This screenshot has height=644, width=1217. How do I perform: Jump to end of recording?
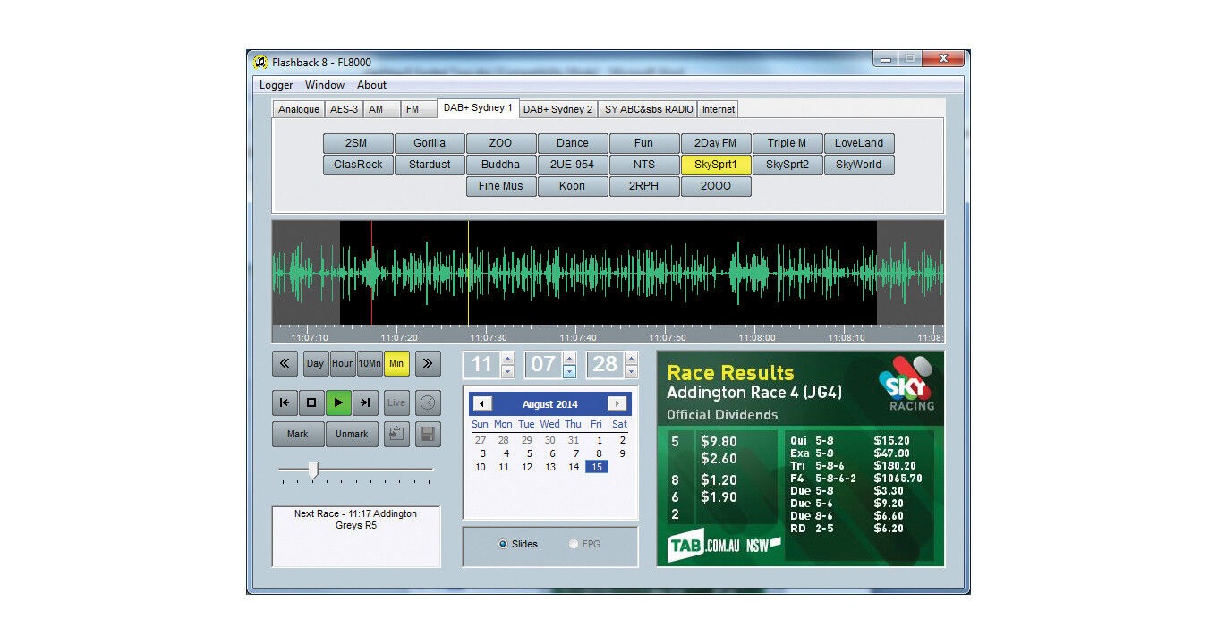coord(365,402)
